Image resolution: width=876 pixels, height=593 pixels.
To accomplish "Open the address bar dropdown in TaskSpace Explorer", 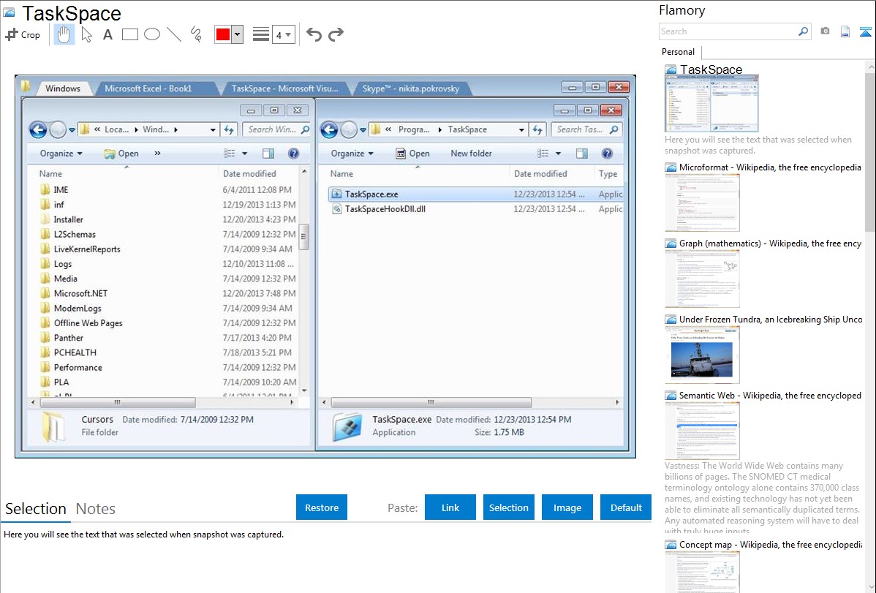I will point(521,129).
